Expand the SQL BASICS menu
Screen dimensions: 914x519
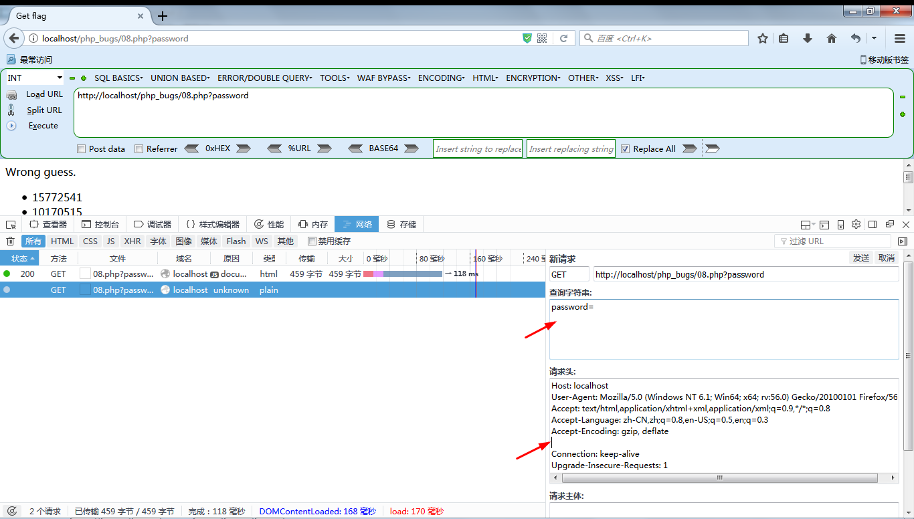click(118, 78)
